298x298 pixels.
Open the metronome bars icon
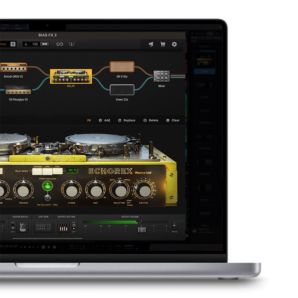tap(72, 44)
